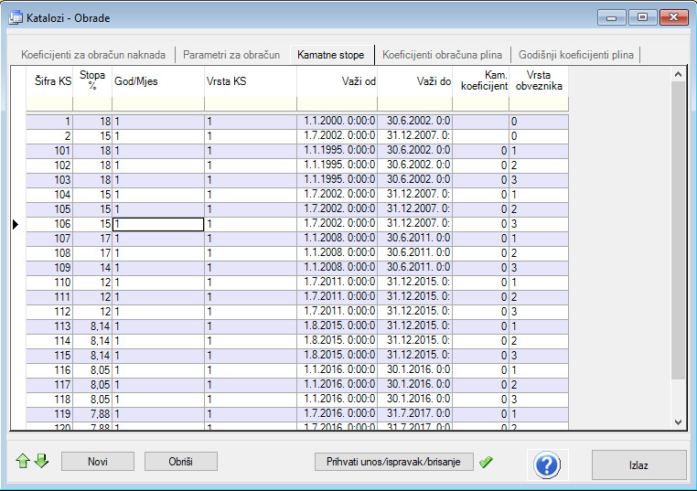Click Kam. koeficijent value in row 118
The width and height of the screenshot is (697, 491).
(481, 400)
